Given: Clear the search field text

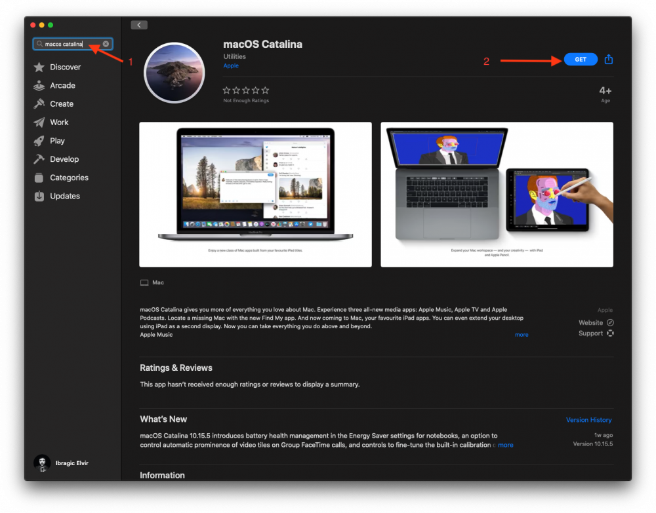Looking at the screenshot, I should pyautogui.click(x=106, y=44).
